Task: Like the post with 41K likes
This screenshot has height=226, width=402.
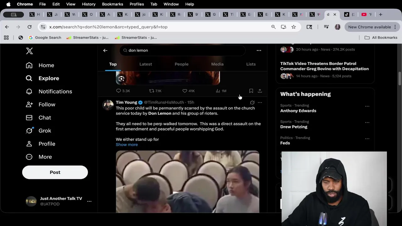Action: click(188, 91)
